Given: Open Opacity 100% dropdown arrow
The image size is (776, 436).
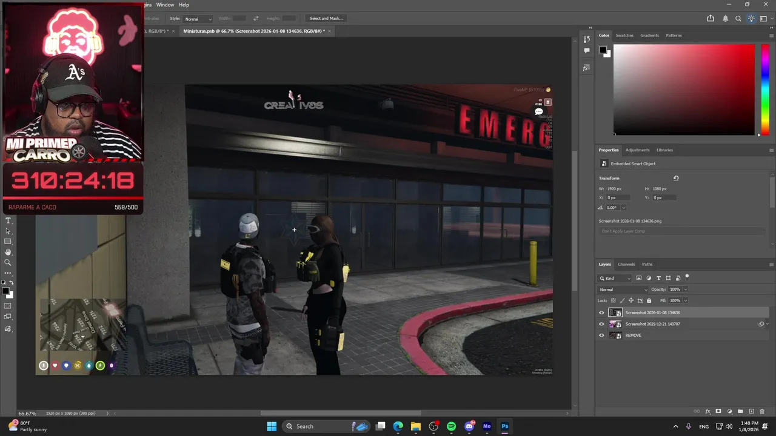Looking at the screenshot, I should (686, 289).
